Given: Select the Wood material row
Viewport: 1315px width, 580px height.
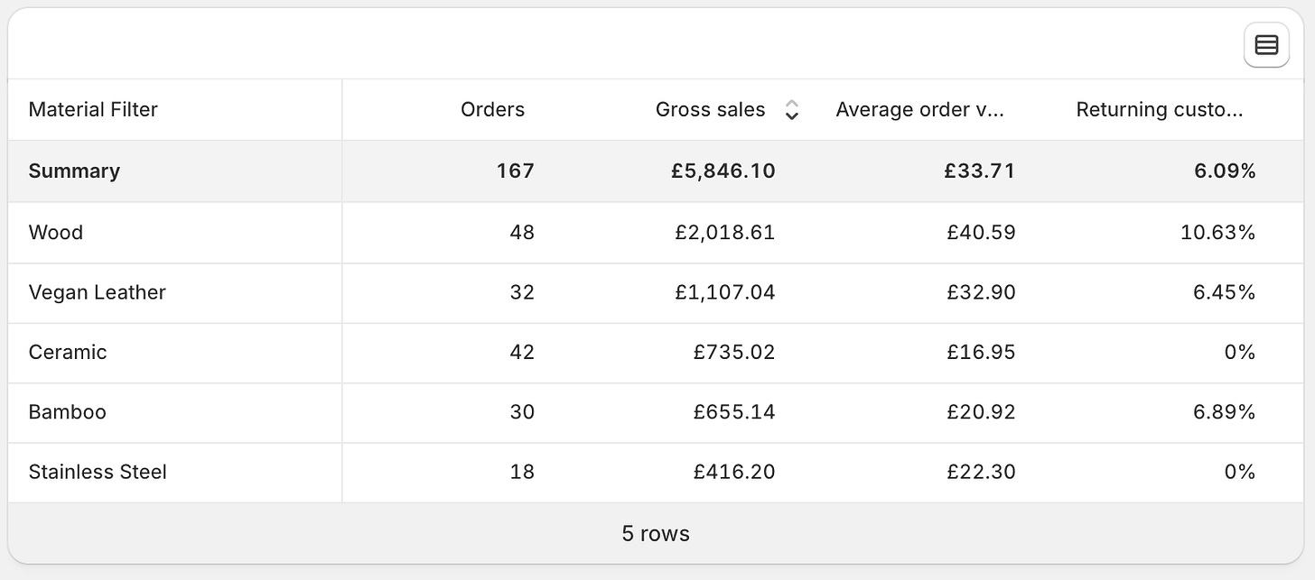Looking at the screenshot, I should [56, 233].
